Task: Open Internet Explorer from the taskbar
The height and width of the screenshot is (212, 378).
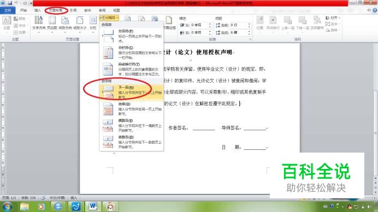Action: (x=58, y=207)
